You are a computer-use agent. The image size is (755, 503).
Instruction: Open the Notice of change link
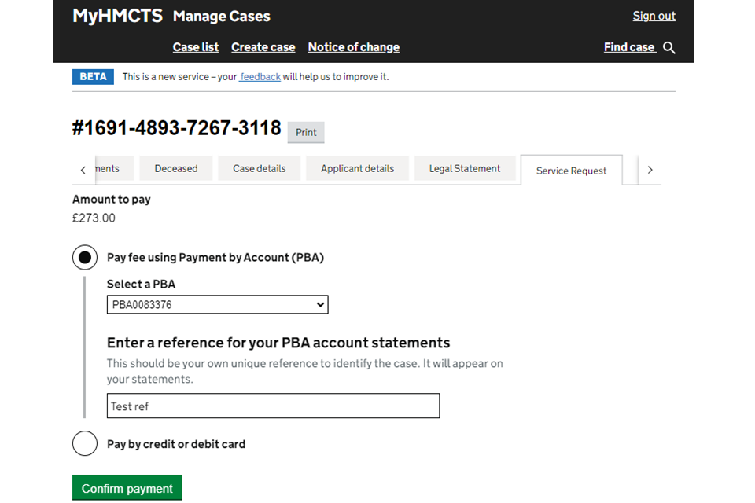pyautogui.click(x=354, y=47)
